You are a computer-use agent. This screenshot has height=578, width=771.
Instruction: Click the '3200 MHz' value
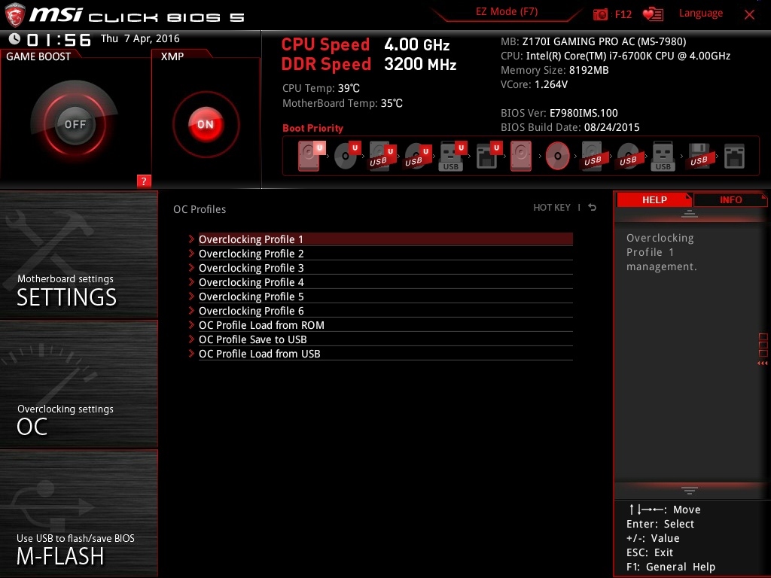pos(420,64)
